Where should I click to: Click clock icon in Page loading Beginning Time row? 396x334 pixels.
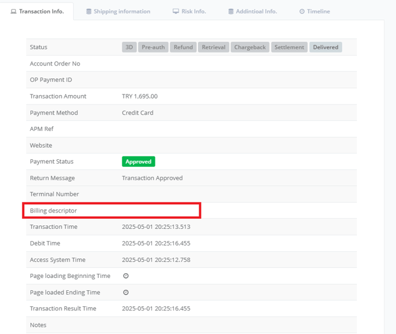point(126,276)
